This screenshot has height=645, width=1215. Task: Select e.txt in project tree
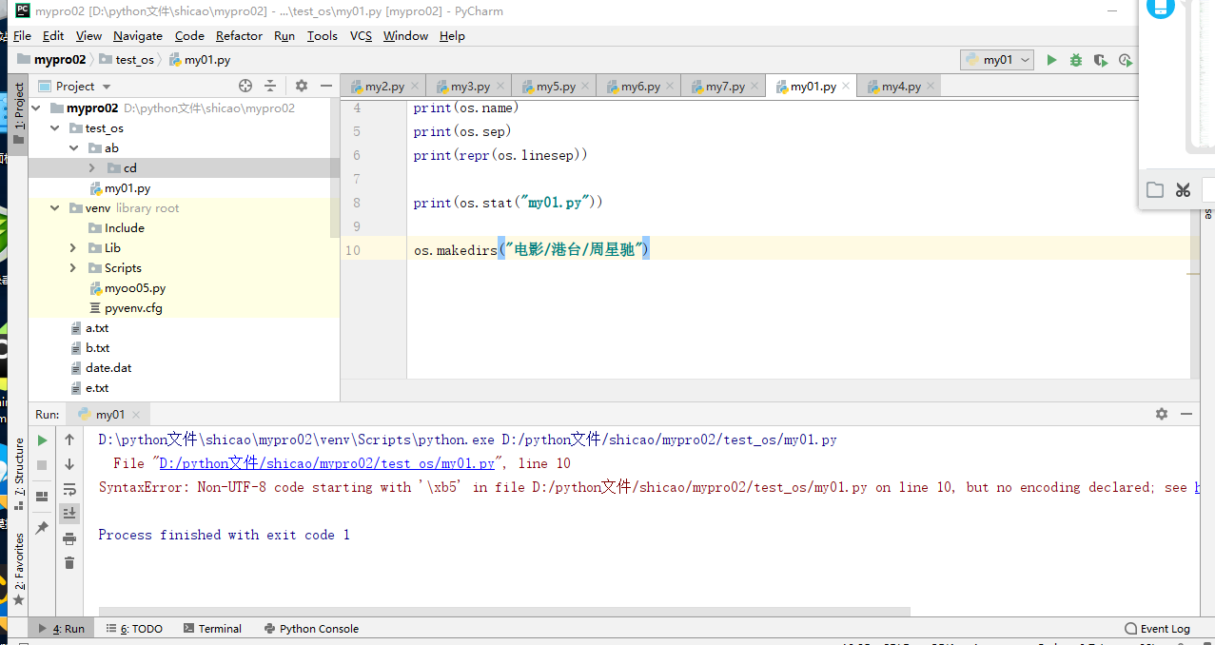point(89,388)
